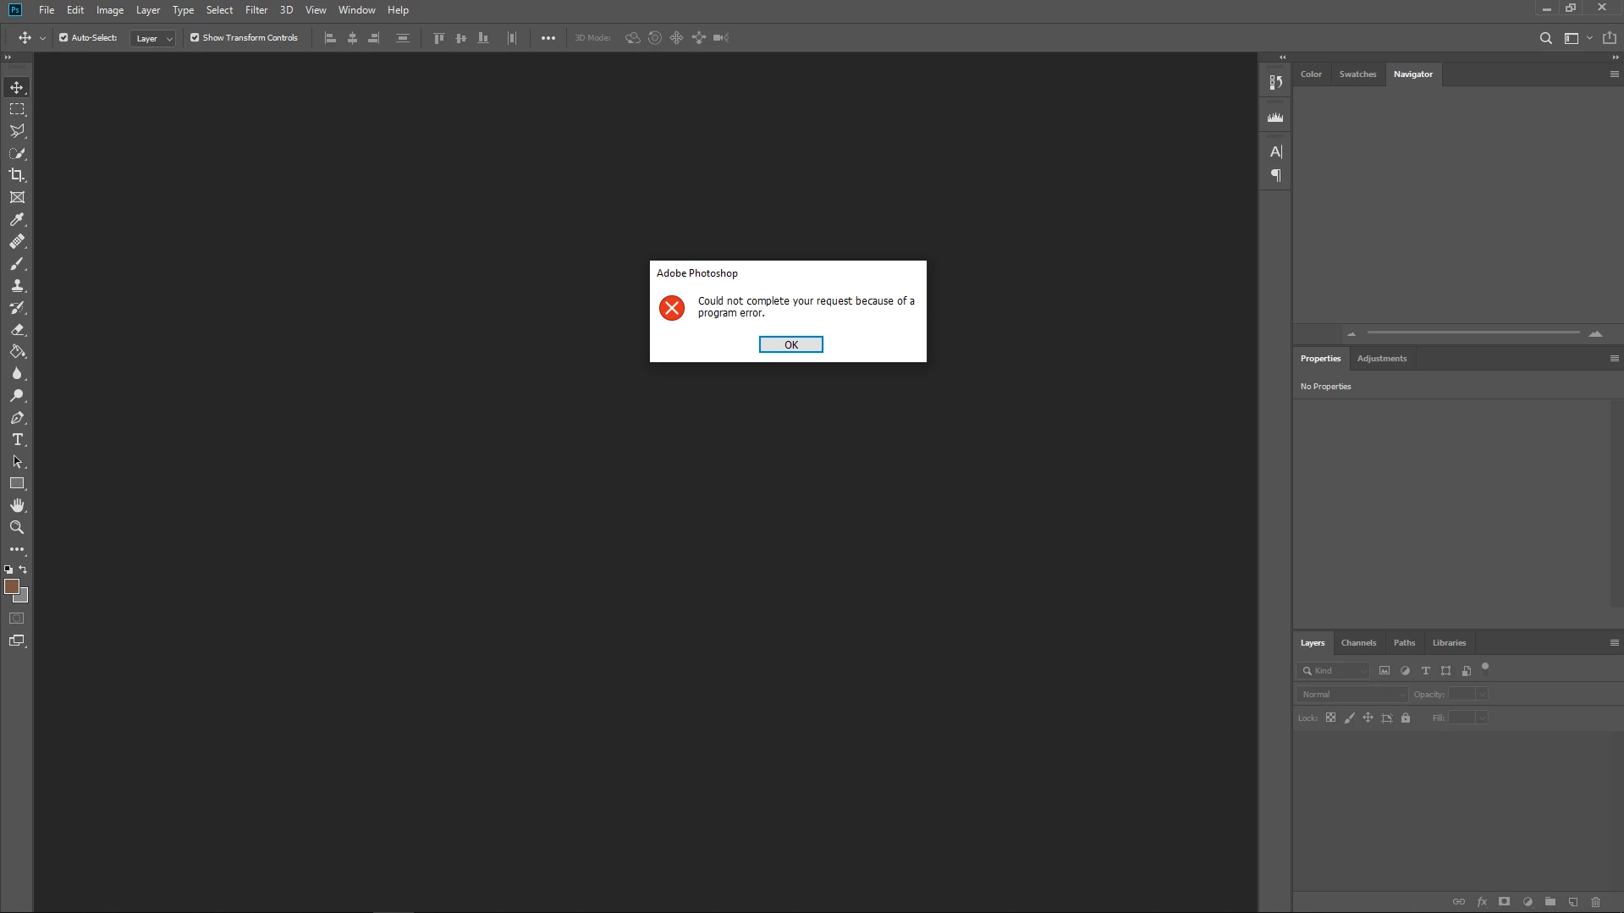Viewport: 1624px width, 913px height.
Task: Open the layer filter Kind dropdown
Action: (1333, 670)
